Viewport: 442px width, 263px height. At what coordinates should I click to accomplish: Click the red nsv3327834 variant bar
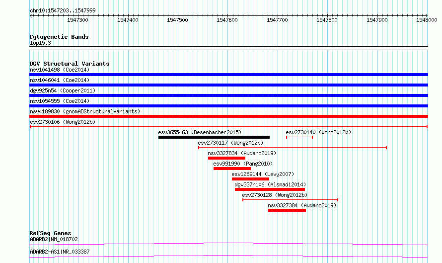(x=226, y=158)
